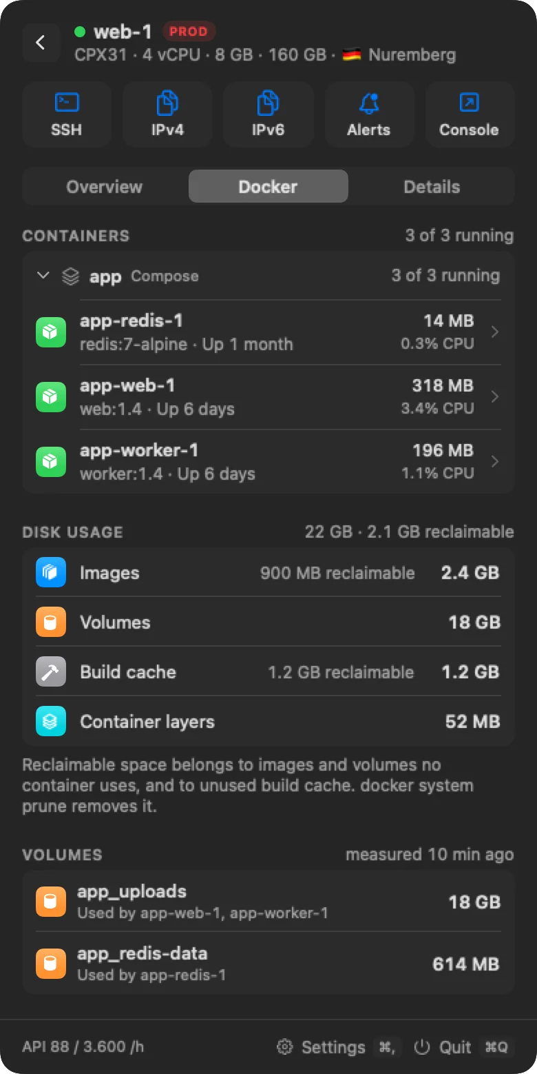Click the app_uploads volume name

(131, 891)
